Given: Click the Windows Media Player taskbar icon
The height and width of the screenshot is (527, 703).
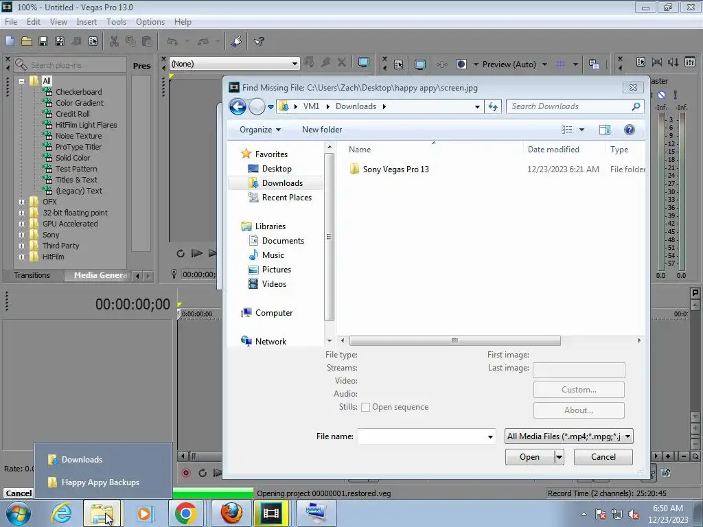Looking at the screenshot, I should coord(144,513).
